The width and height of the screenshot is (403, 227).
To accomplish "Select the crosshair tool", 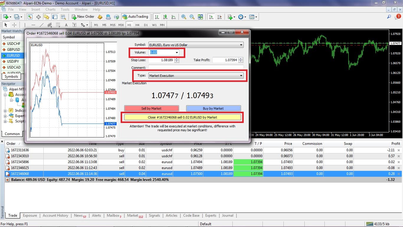I will coord(14,25).
